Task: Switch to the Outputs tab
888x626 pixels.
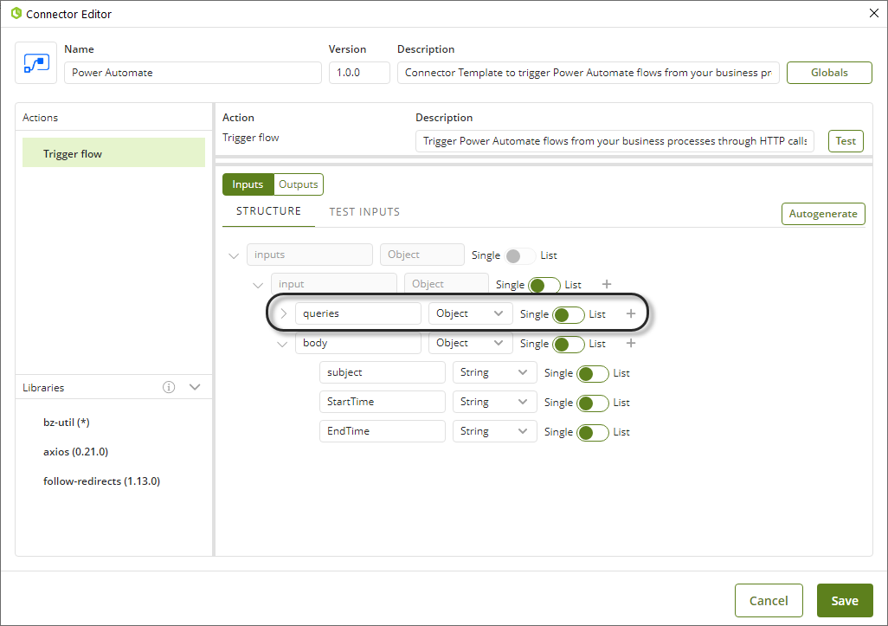Action: (x=299, y=184)
